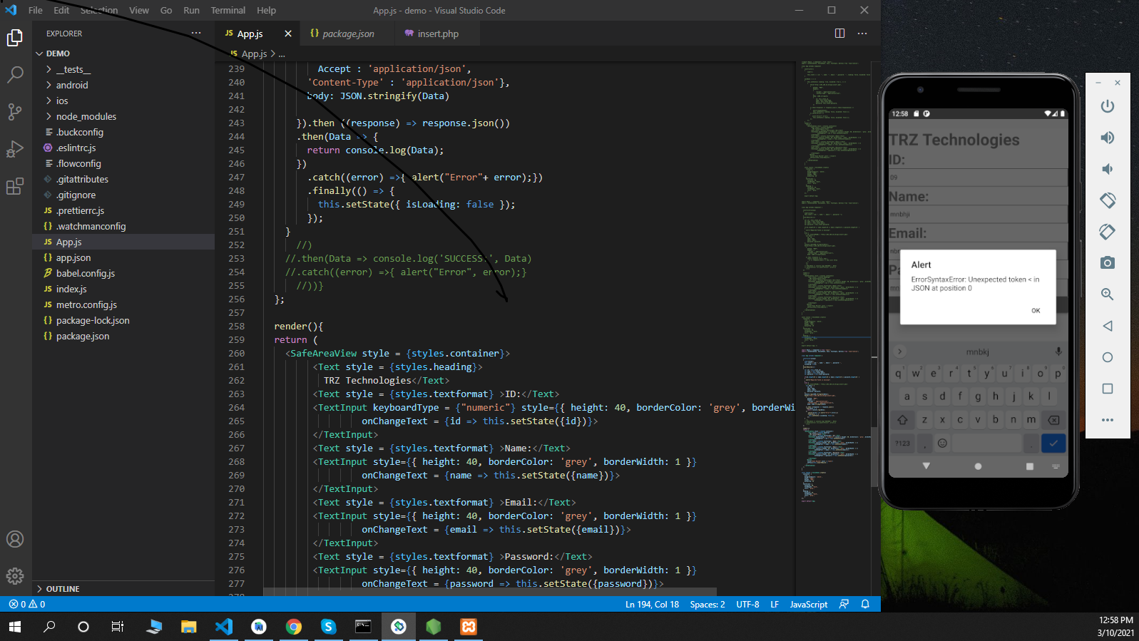Open the Search view in activity bar
The height and width of the screenshot is (641, 1139).
point(15,74)
